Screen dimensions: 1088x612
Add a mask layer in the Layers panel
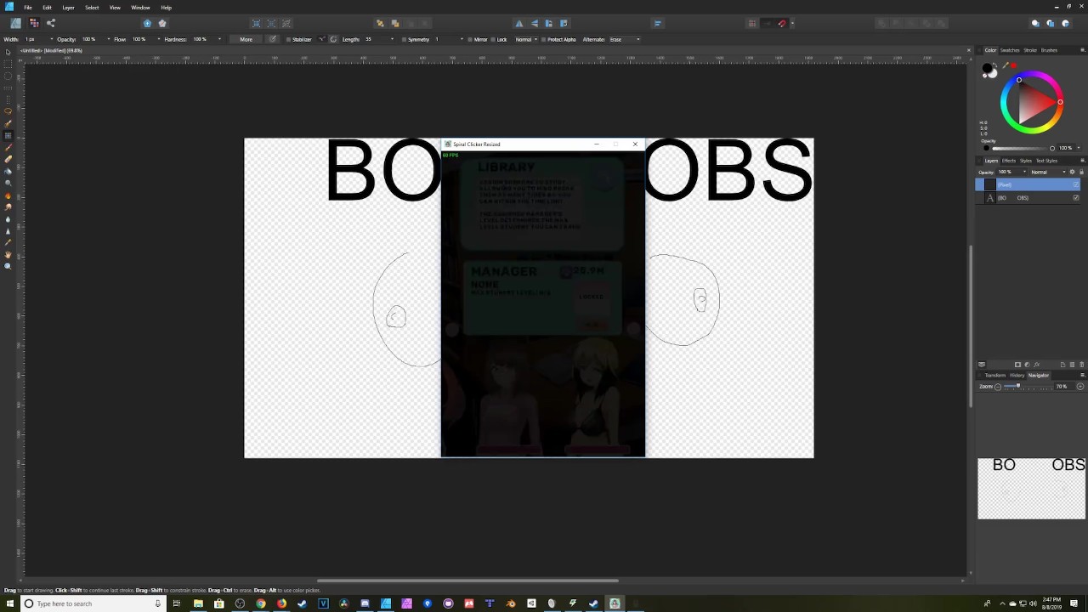click(1017, 365)
